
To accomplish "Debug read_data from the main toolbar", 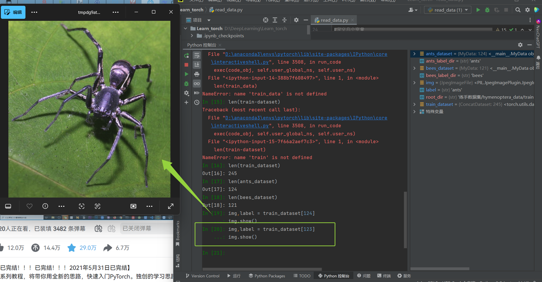I will click(487, 10).
